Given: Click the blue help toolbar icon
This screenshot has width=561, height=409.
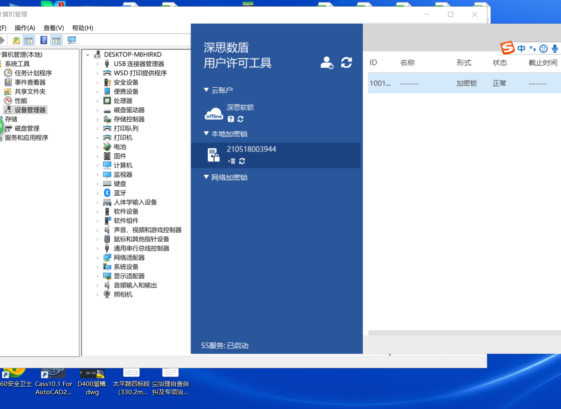Looking at the screenshot, I should 44,40.
